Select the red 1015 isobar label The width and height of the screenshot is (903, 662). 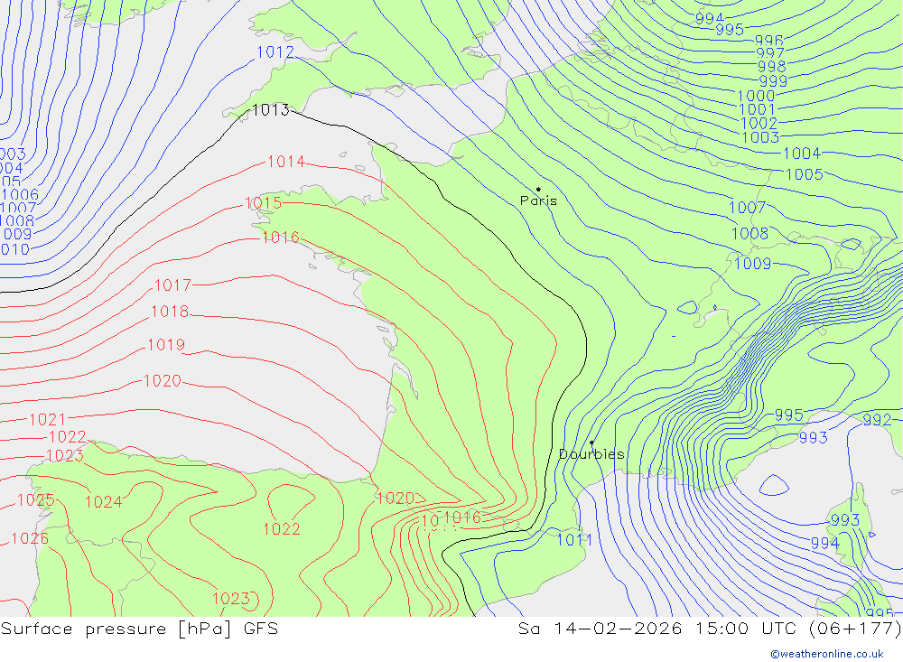click(263, 203)
